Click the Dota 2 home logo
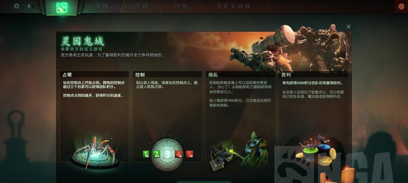Viewport: 408px width, 183px height. point(61,7)
